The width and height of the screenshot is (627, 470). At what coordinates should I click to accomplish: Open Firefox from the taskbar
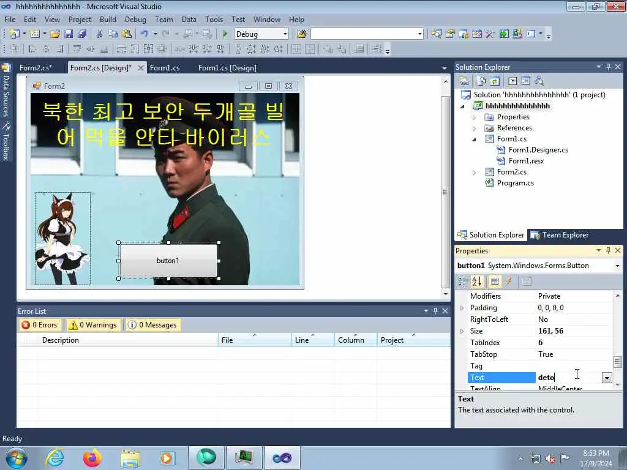92,458
